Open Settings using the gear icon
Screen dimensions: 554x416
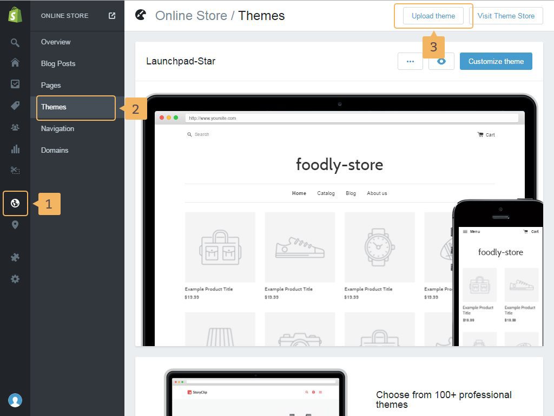coord(15,279)
